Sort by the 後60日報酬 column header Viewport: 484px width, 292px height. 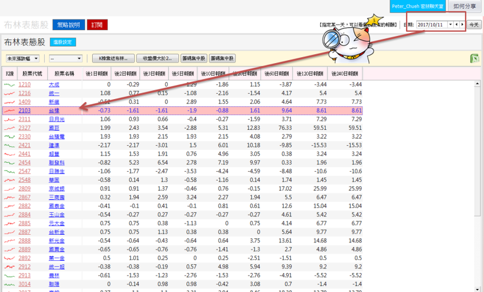(x=276, y=74)
